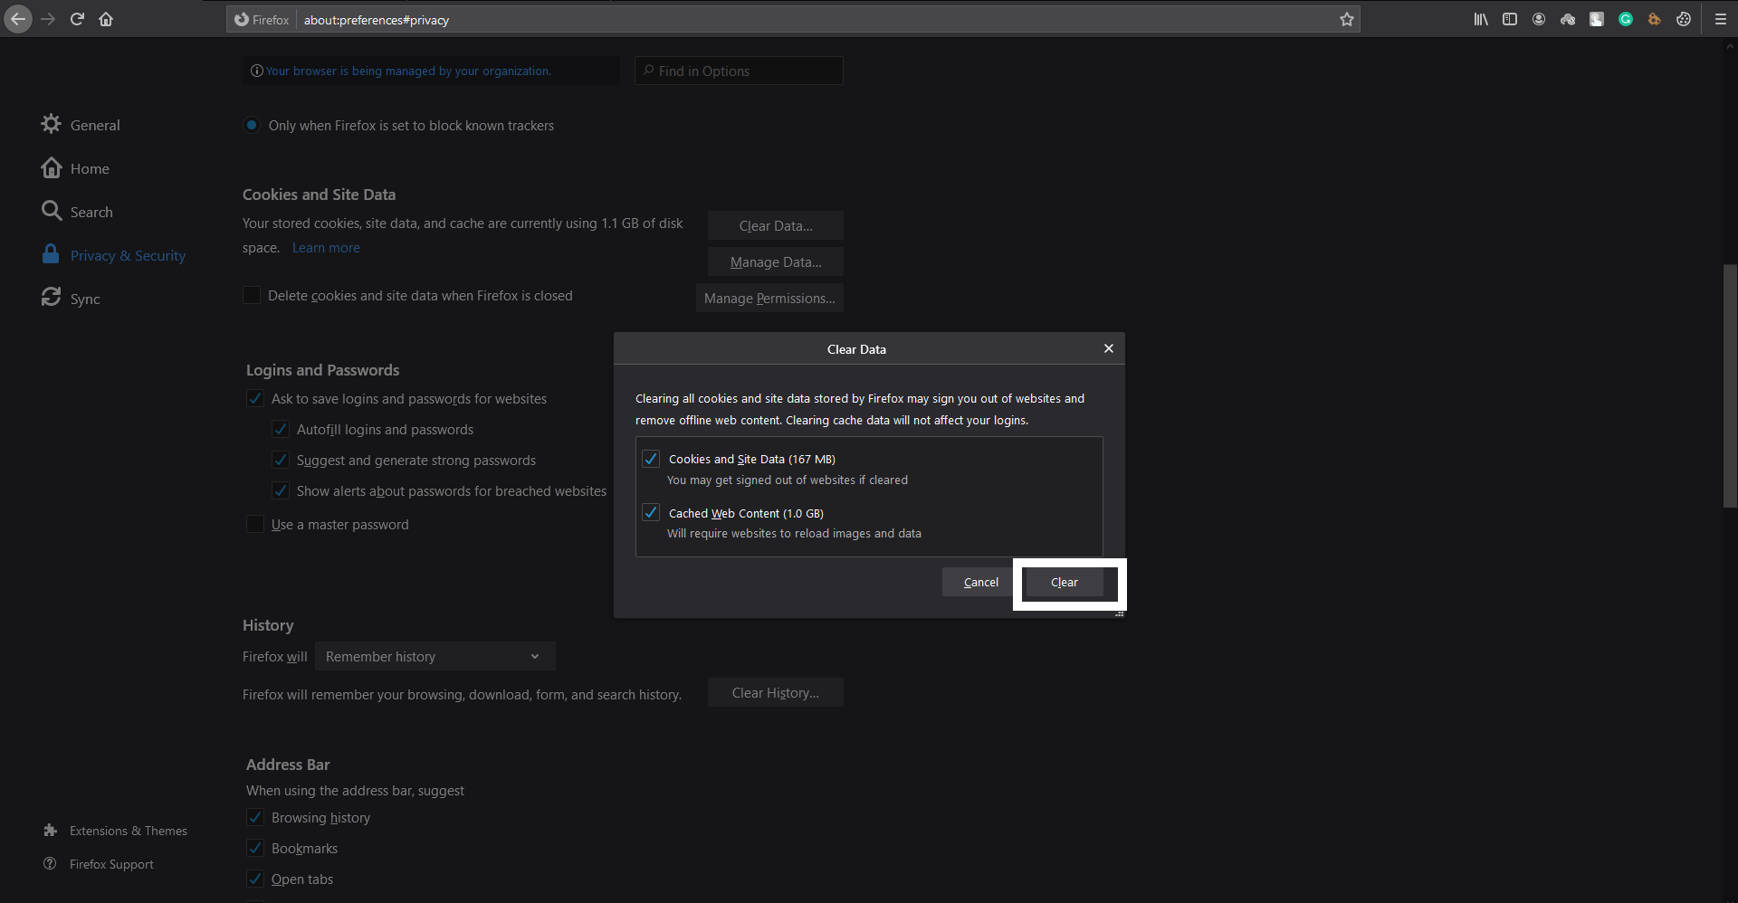Uncheck Cookies and Site Data in dialog
This screenshot has height=903, width=1738.
point(651,459)
